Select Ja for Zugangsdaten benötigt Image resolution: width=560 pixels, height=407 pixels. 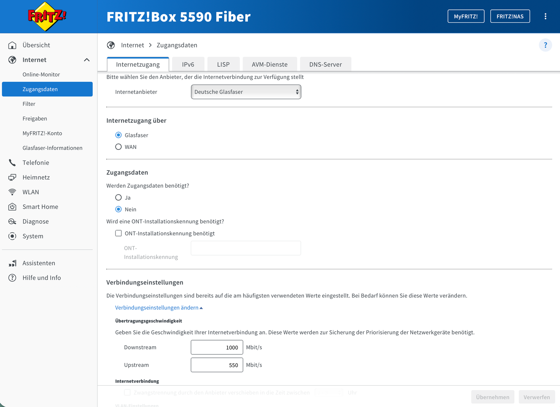click(x=119, y=197)
